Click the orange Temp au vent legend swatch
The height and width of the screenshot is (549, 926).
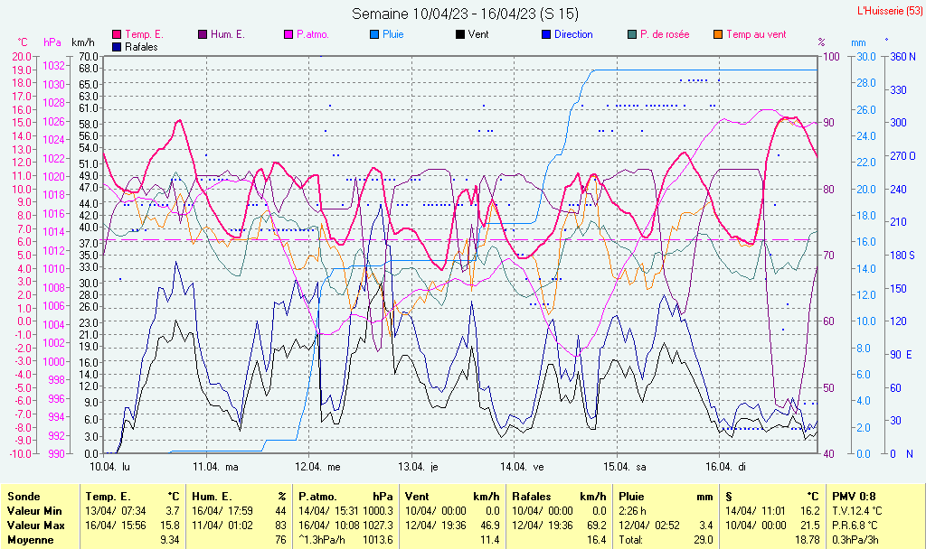point(718,35)
